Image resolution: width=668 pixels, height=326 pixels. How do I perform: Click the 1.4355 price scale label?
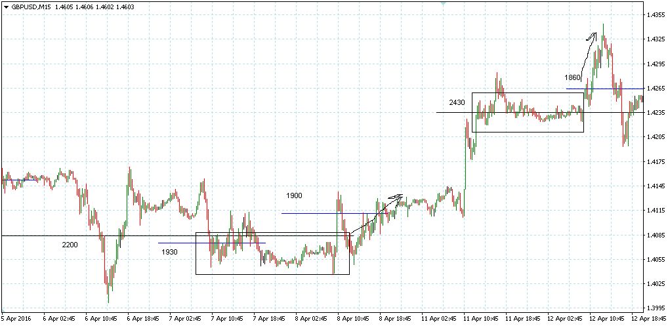pyautogui.click(x=656, y=15)
